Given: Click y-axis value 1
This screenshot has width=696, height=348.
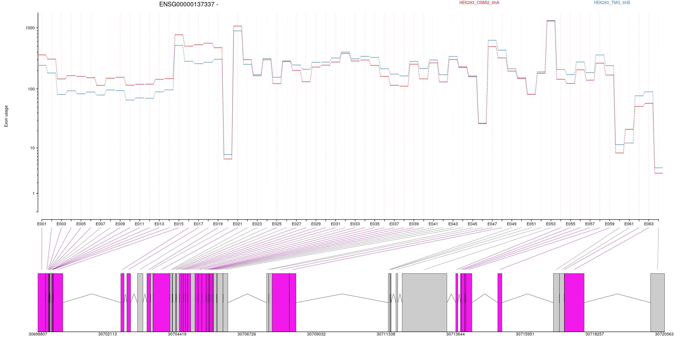Looking at the screenshot, I should click(x=34, y=193).
